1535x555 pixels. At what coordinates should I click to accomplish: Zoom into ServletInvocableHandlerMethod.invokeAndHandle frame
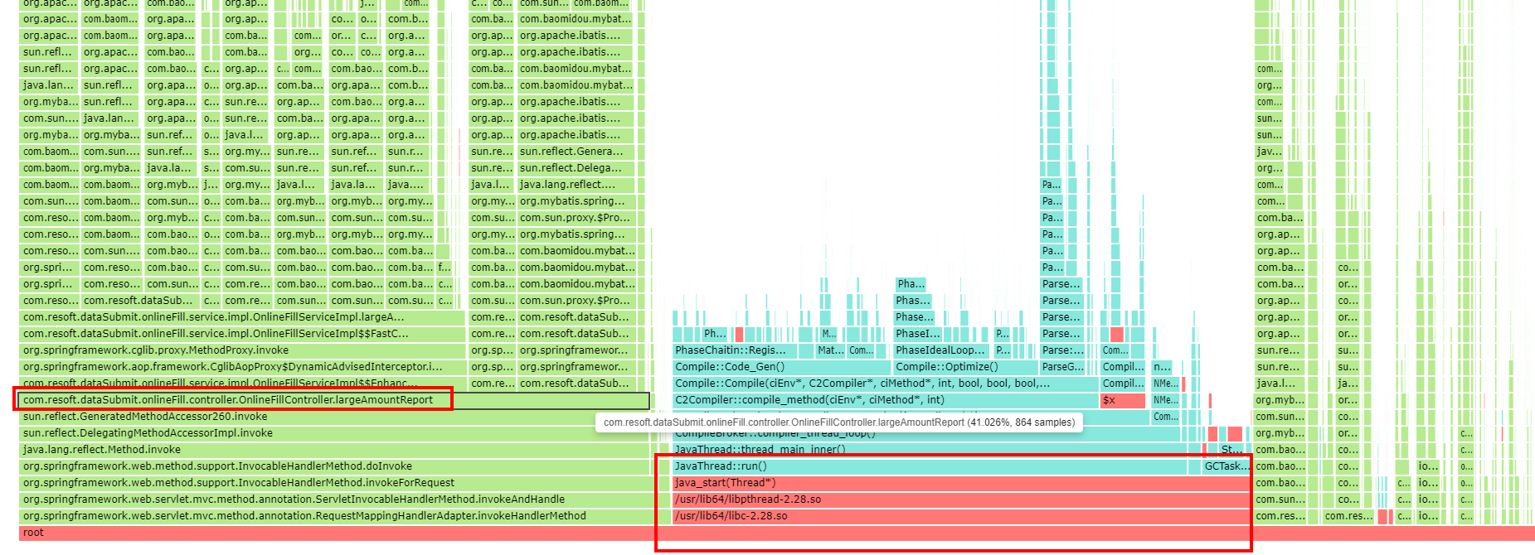pyautogui.click(x=294, y=499)
